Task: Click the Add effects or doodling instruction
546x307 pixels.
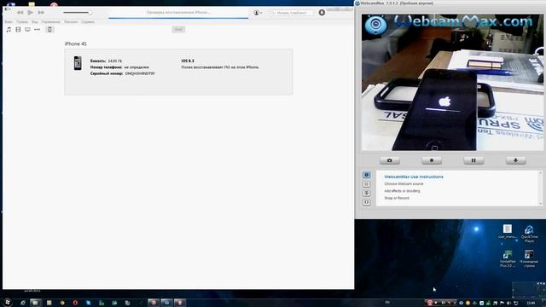Action: click(x=402, y=191)
